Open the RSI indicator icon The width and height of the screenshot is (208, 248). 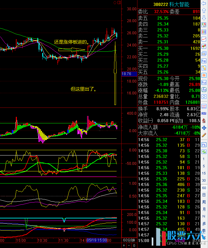click(204, 113)
